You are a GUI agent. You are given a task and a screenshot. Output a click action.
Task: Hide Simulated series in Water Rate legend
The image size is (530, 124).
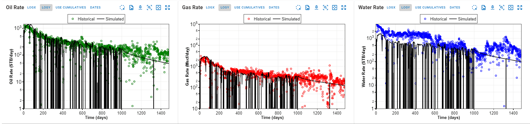tap(463, 19)
